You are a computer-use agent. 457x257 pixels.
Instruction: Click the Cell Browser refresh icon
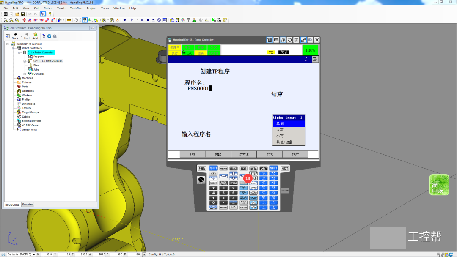49,36
